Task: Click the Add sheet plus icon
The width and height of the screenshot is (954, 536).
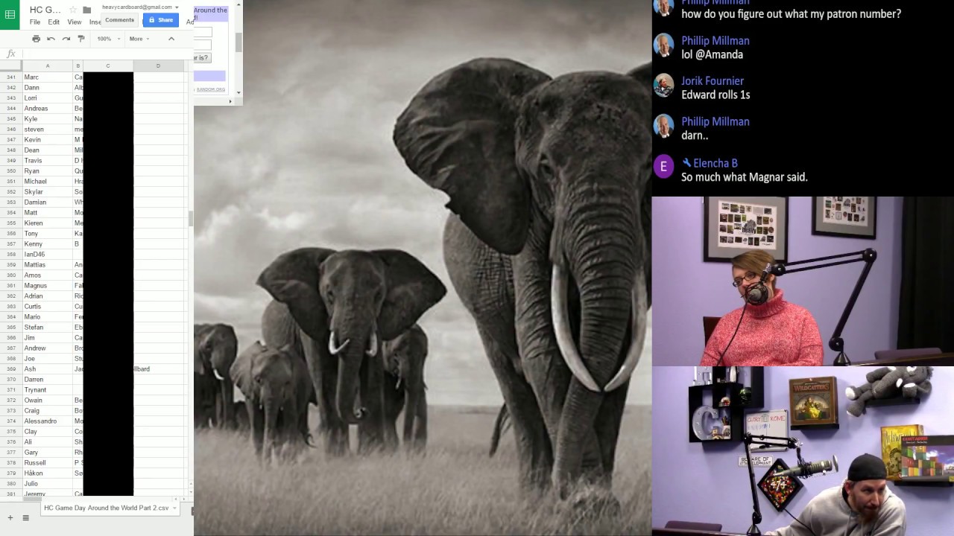Action: (10, 517)
